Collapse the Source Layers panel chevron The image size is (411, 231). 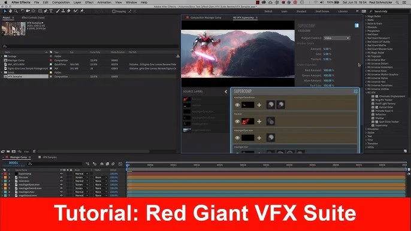click(226, 92)
